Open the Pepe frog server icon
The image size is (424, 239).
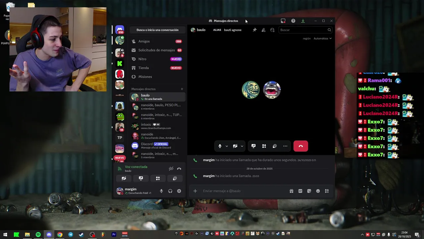click(120, 117)
